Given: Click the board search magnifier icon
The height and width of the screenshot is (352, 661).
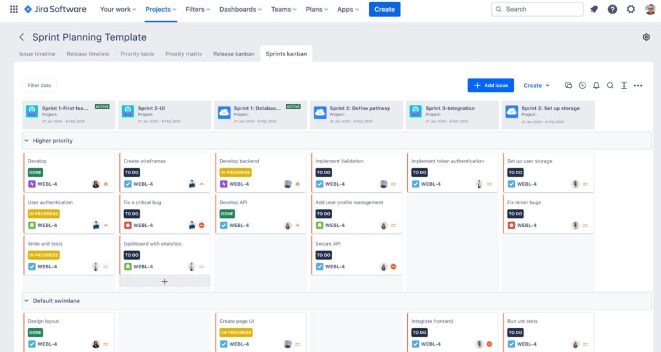Looking at the screenshot, I should (x=610, y=86).
